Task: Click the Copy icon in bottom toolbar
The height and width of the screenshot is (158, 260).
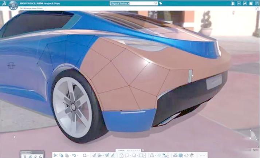Action: point(61,155)
